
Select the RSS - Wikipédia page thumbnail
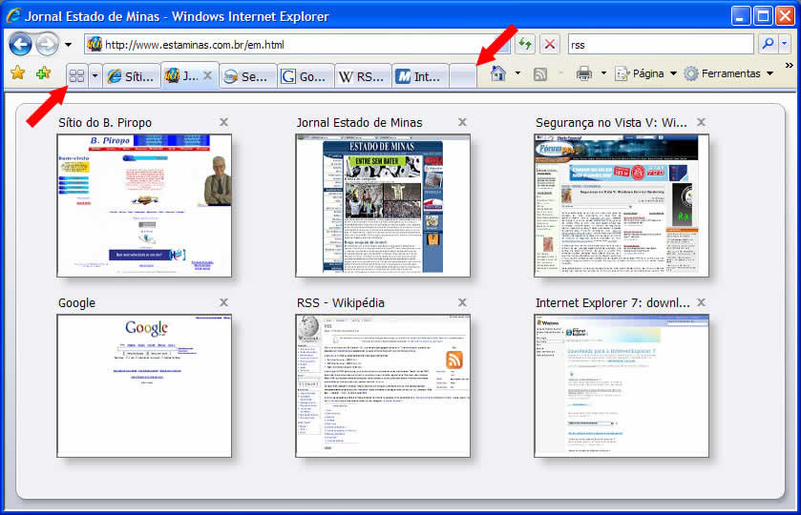click(x=383, y=386)
